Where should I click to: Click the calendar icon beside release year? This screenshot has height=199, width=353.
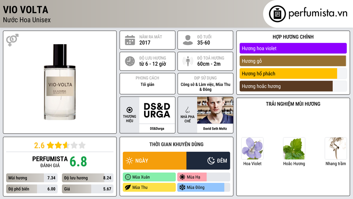point(130,40)
